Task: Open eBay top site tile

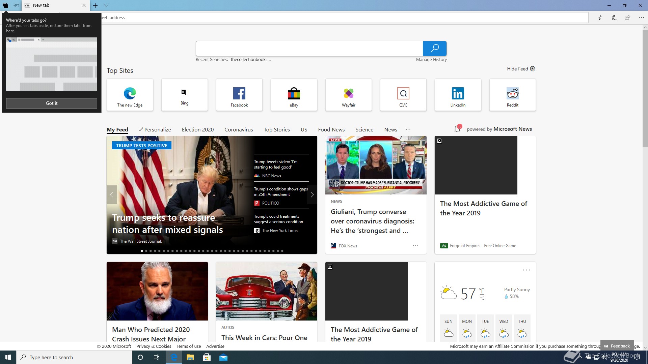Action: coord(294,95)
